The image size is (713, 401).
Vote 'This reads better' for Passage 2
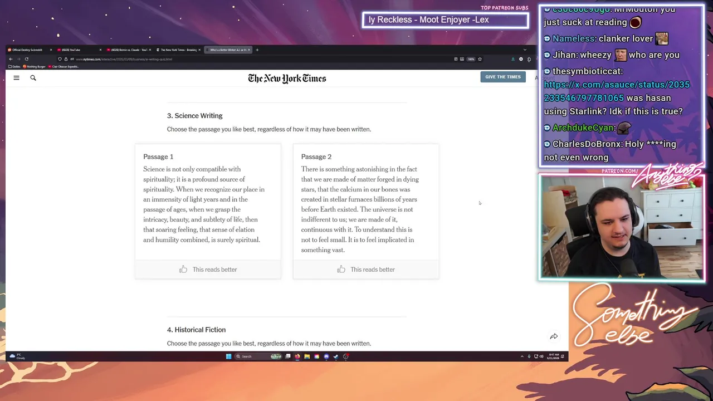[366, 269]
